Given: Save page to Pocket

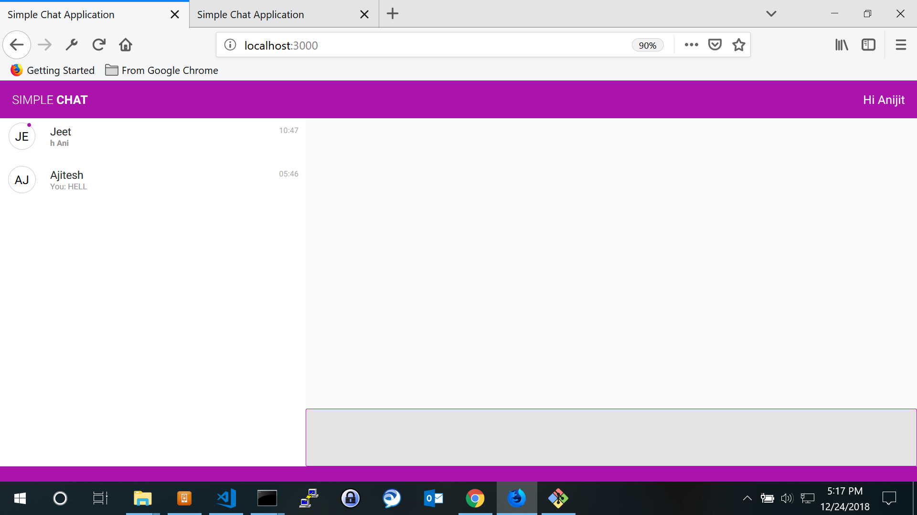Looking at the screenshot, I should [714, 45].
